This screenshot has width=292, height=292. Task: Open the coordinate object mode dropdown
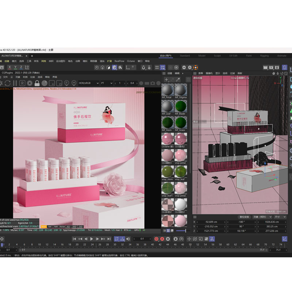[262, 217]
